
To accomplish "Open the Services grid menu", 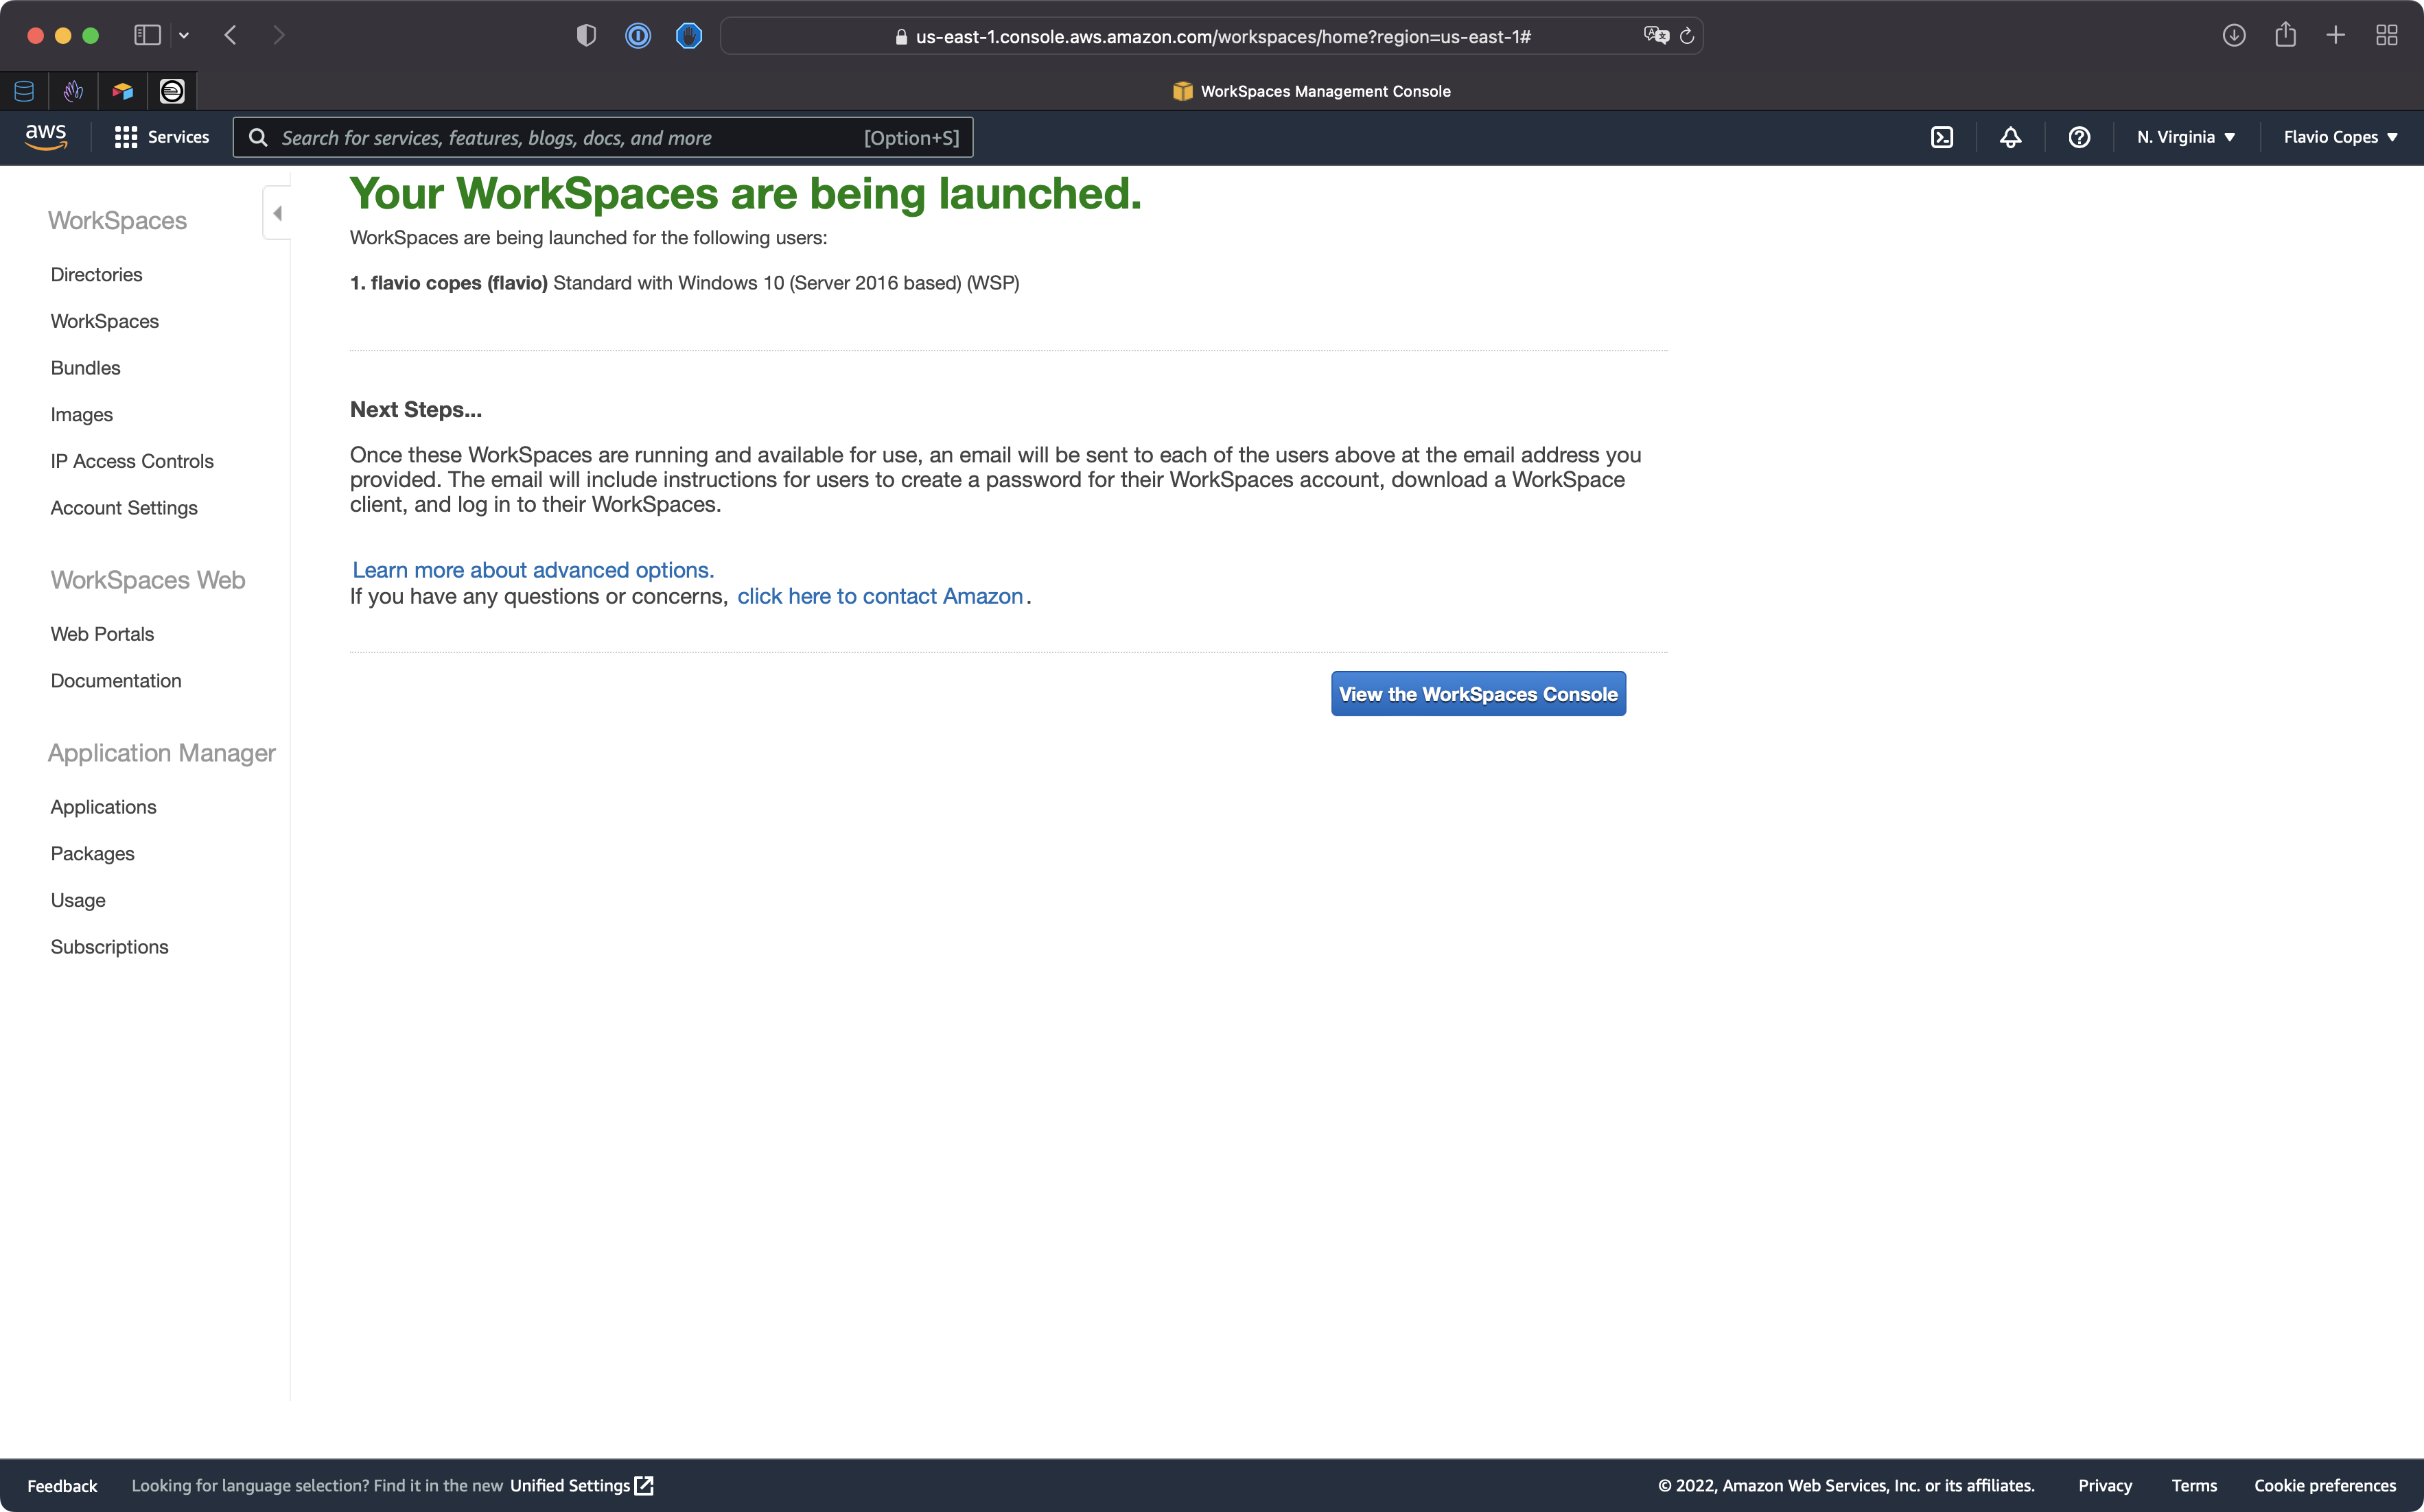I will [162, 137].
